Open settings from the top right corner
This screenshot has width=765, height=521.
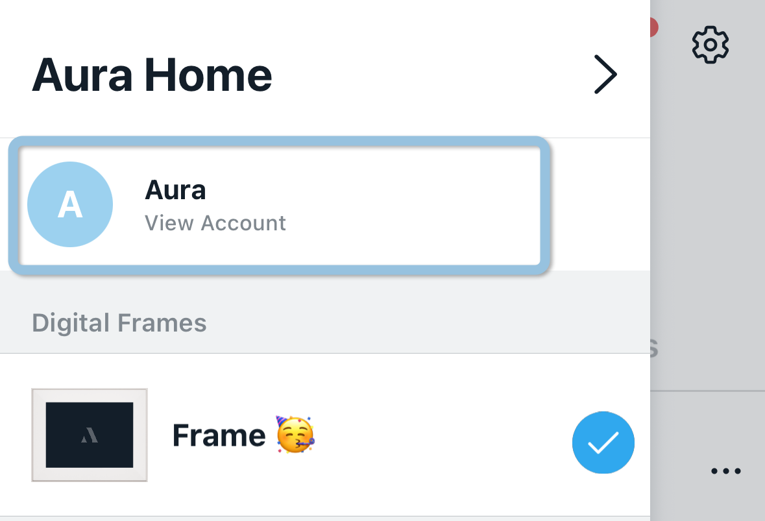click(x=710, y=43)
